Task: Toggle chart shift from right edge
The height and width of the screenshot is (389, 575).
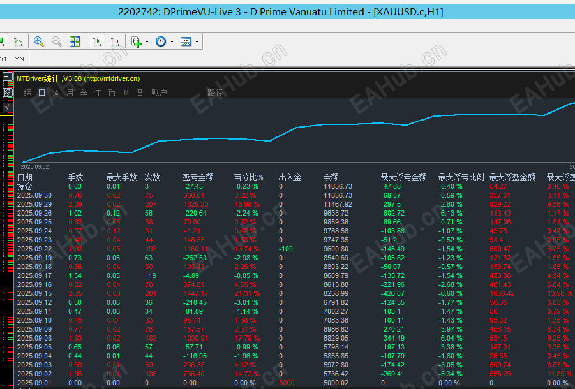Action: pos(115,41)
